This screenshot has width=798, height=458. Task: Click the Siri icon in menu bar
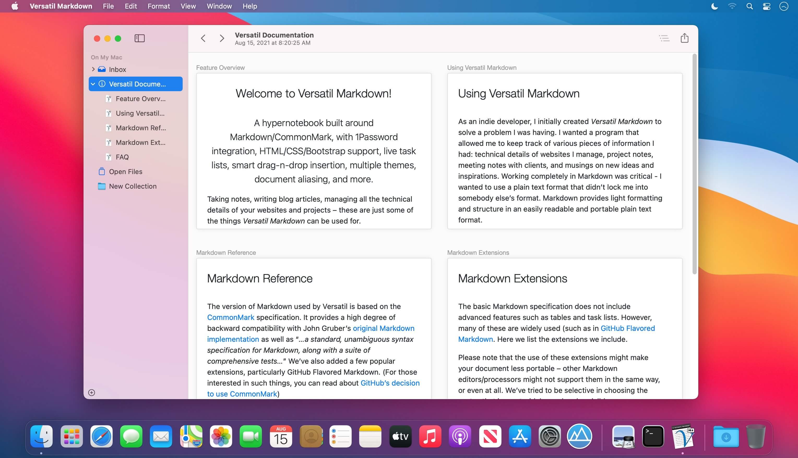784,6
